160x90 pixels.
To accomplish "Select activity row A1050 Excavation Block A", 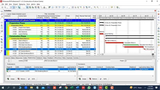I will pos(50,43).
